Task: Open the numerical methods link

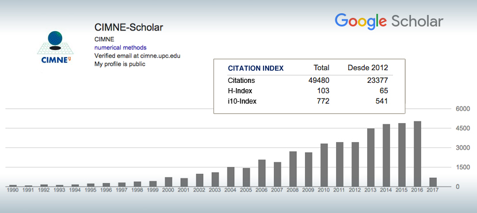Action: point(120,47)
